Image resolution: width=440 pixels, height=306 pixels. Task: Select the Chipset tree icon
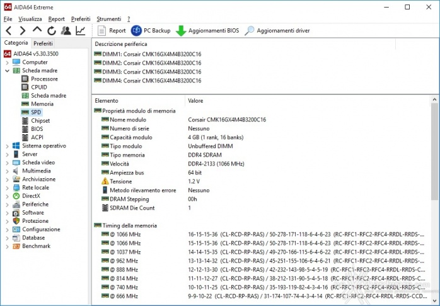pyautogui.click(x=25, y=121)
